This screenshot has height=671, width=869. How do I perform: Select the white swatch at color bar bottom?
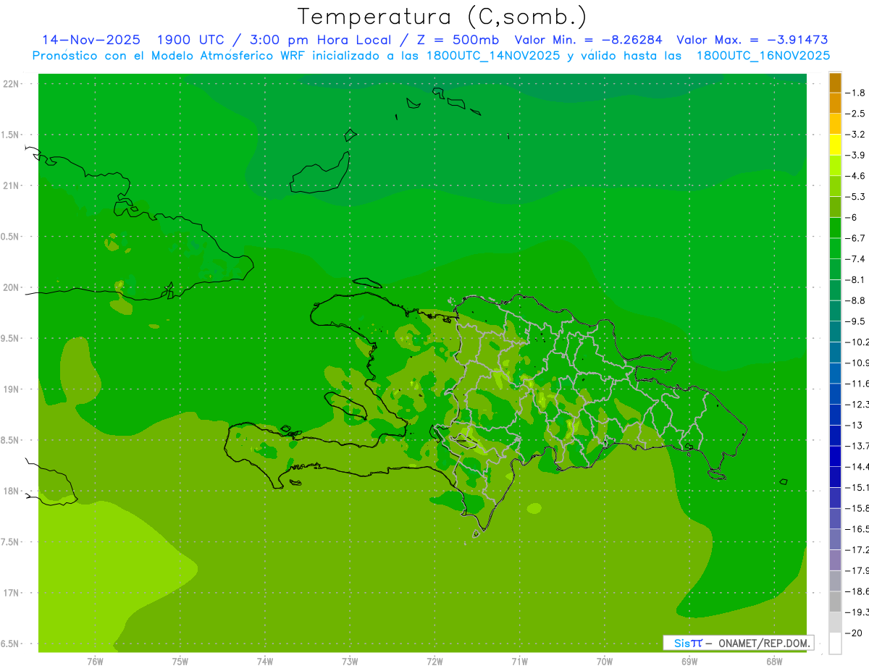tap(835, 643)
